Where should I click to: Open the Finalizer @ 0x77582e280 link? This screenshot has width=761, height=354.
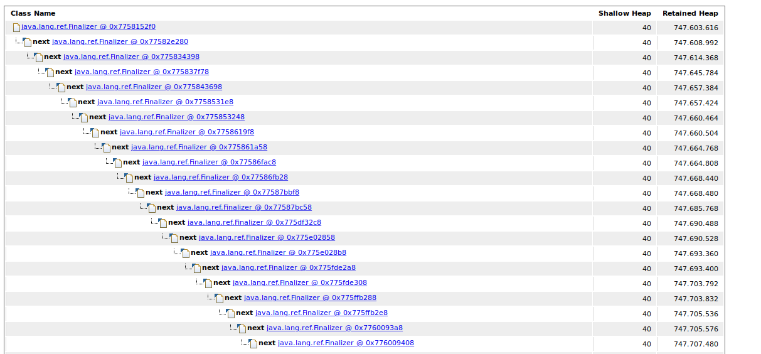tap(120, 41)
